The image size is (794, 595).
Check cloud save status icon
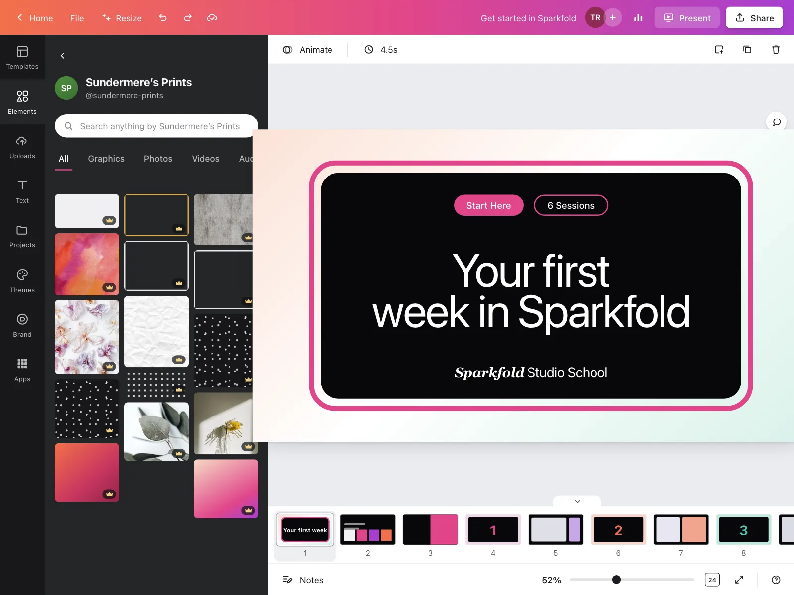pyautogui.click(x=212, y=18)
